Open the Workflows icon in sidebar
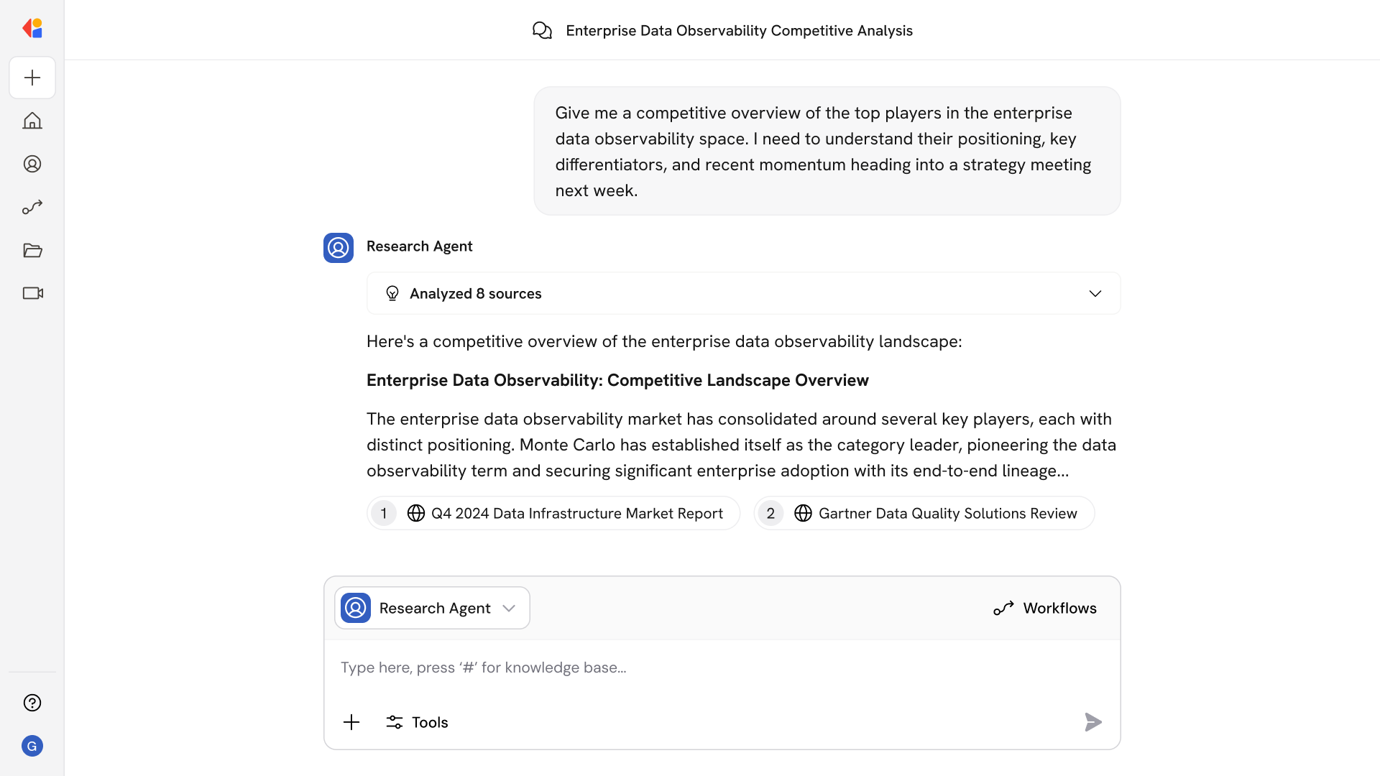 coord(32,207)
